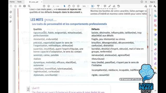The width and height of the screenshot is (166, 93).
Task: Open teal Export PDF tool in right pane
Action: tap(155, 16)
